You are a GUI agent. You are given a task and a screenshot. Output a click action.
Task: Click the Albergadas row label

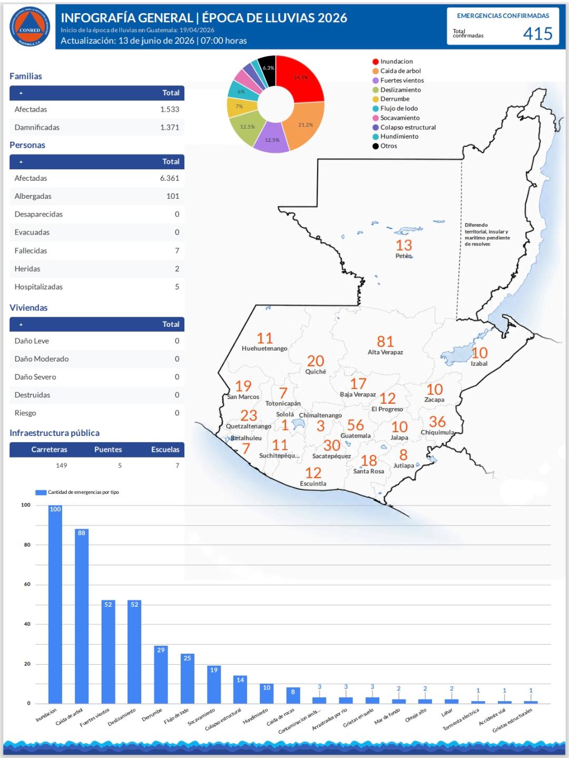pos(33,196)
